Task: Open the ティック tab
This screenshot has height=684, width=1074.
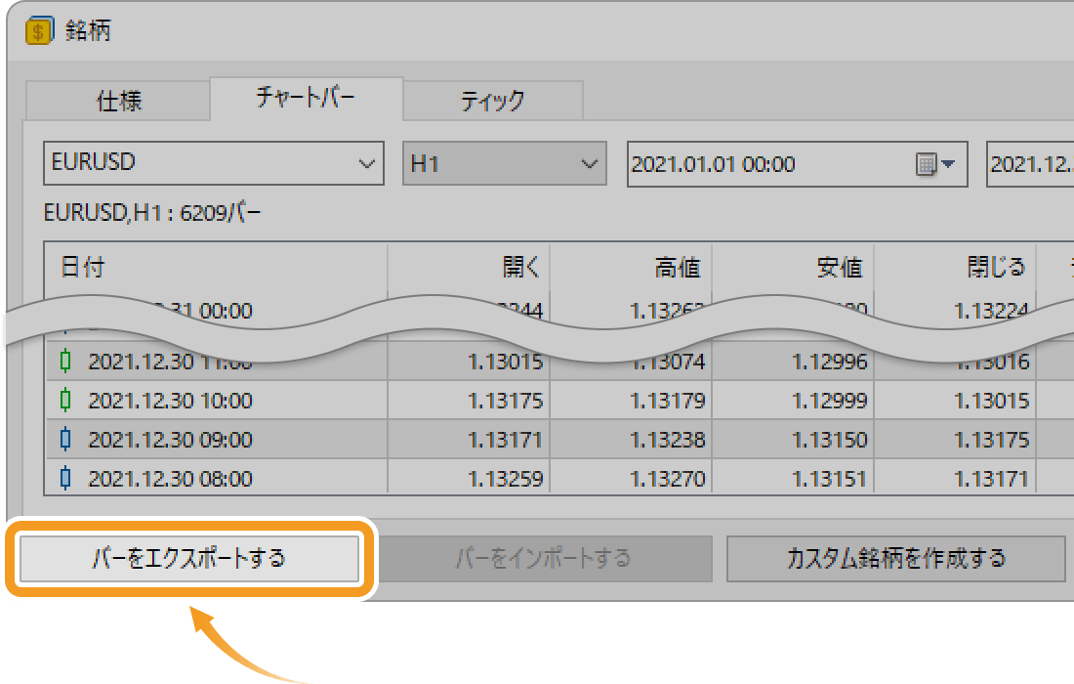Action: click(493, 102)
